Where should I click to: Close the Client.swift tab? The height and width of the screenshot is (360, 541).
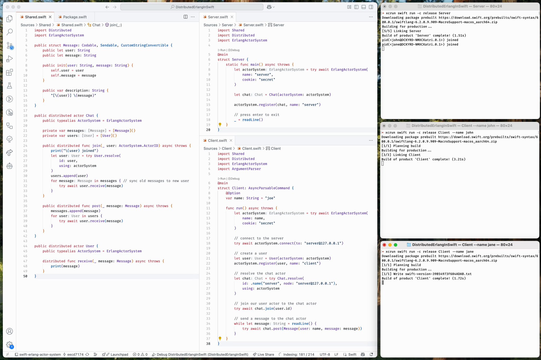coord(231,141)
